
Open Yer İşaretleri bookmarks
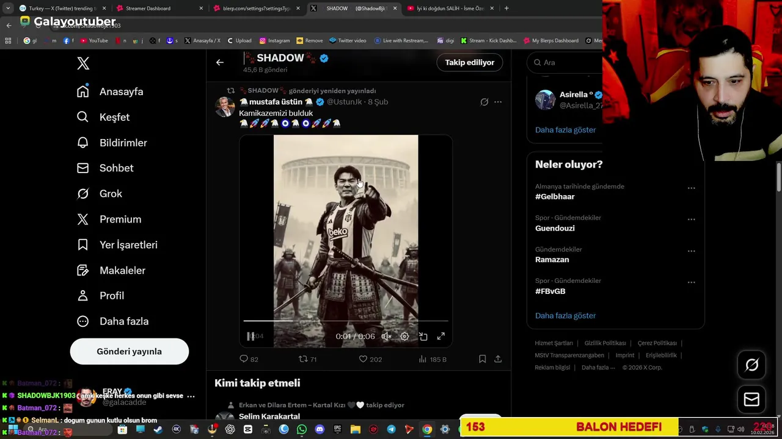point(117,245)
